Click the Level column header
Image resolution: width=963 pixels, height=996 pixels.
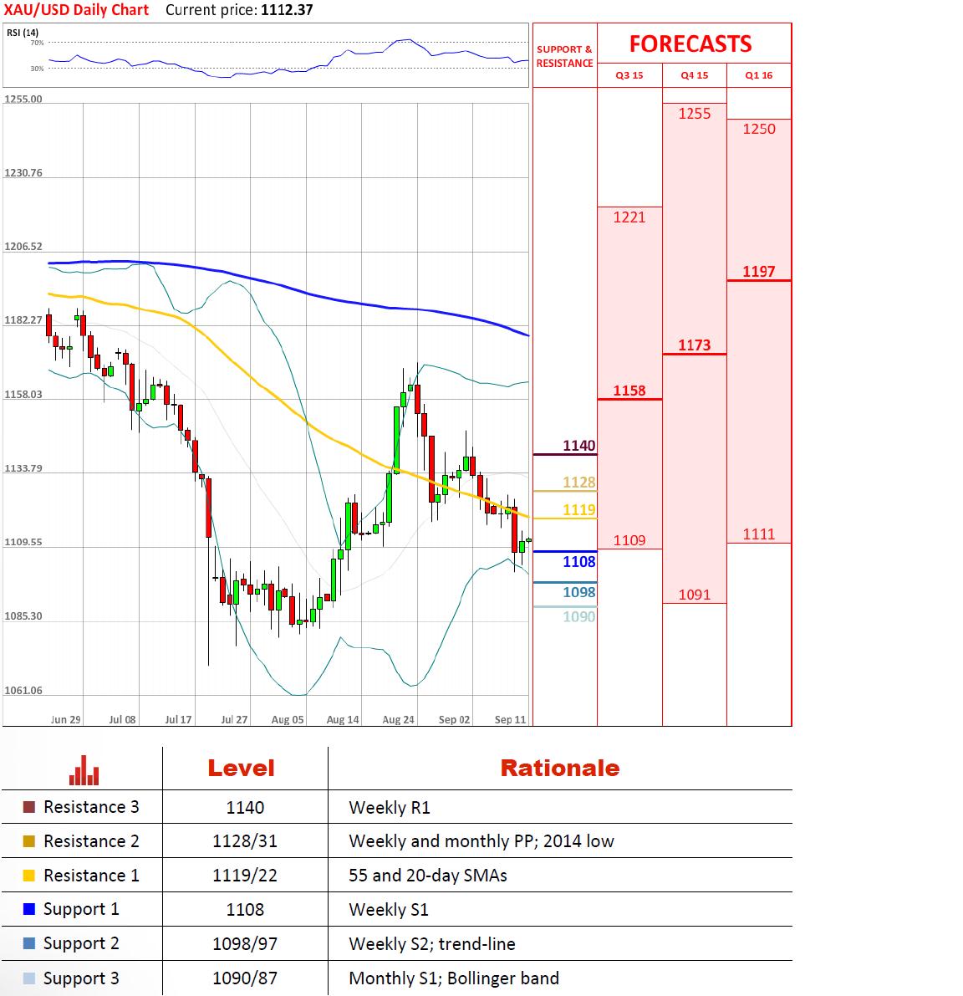[x=242, y=768]
